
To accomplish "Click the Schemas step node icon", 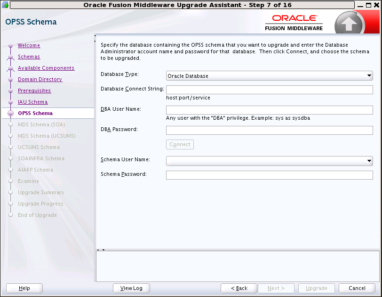I will (10, 57).
